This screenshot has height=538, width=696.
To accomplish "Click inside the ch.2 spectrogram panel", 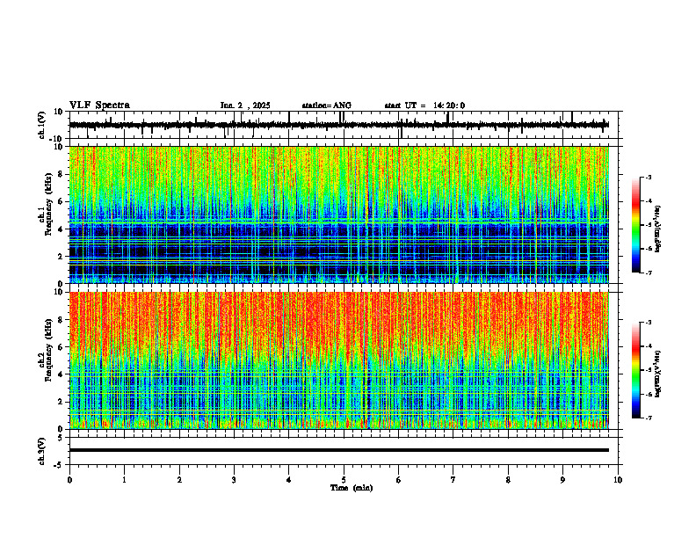I will [339, 360].
